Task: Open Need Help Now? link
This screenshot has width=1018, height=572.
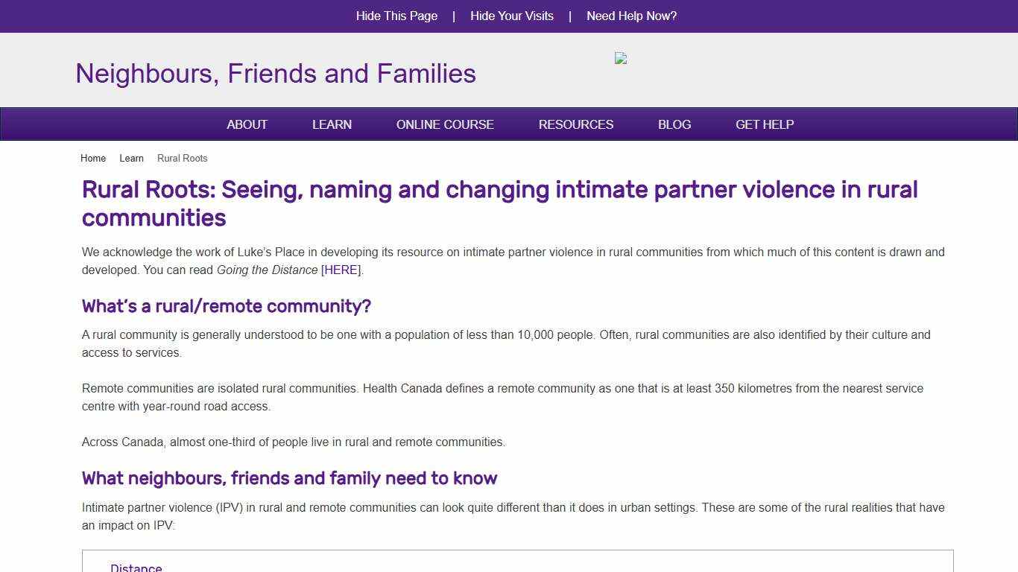Action: 631,16
